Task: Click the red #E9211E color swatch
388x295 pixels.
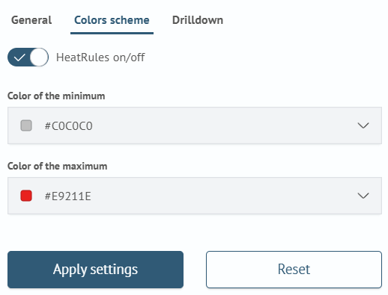Action: coord(26,196)
